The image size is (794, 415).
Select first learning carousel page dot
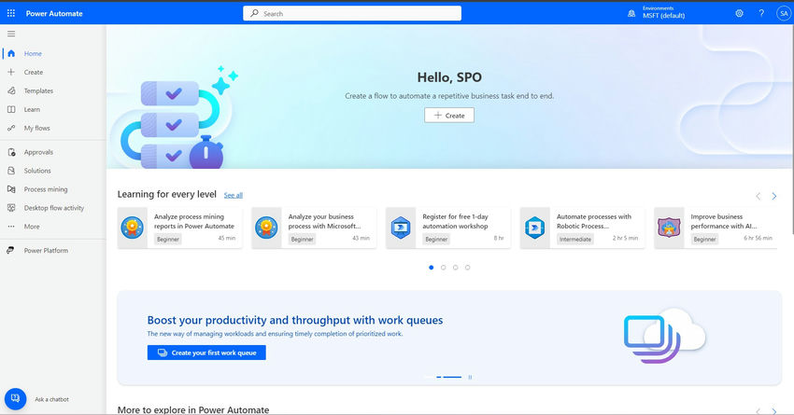tap(431, 268)
